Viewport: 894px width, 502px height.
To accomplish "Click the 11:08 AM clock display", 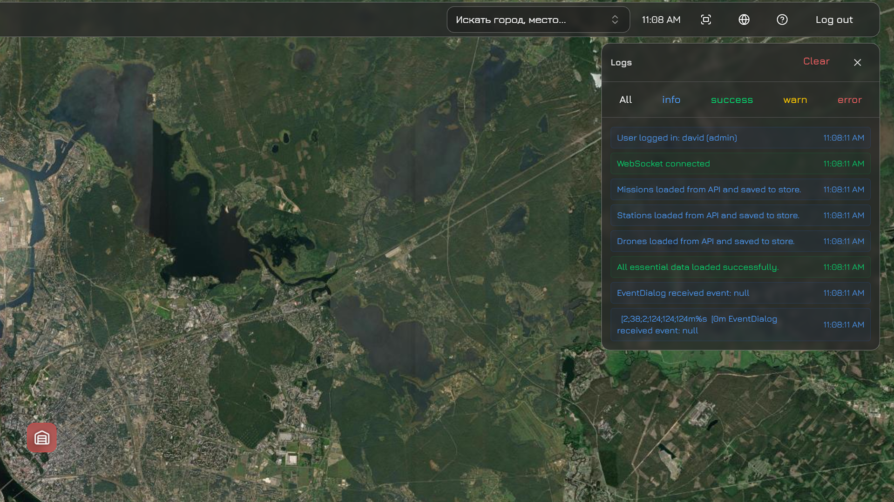I will (661, 20).
